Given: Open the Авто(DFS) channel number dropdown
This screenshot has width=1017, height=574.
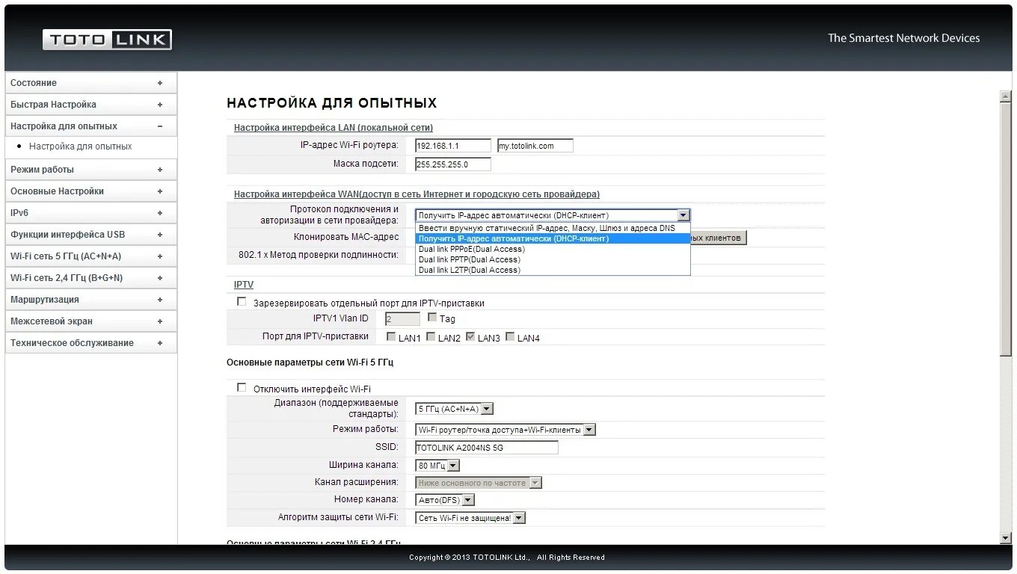Looking at the screenshot, I should (x=445, y=500).
